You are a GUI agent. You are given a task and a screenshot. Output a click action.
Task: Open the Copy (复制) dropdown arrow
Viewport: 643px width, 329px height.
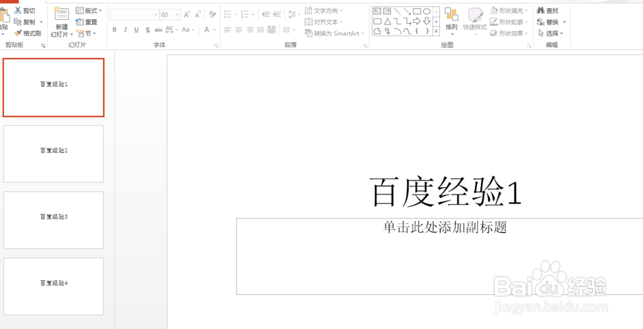coord(41,22)
